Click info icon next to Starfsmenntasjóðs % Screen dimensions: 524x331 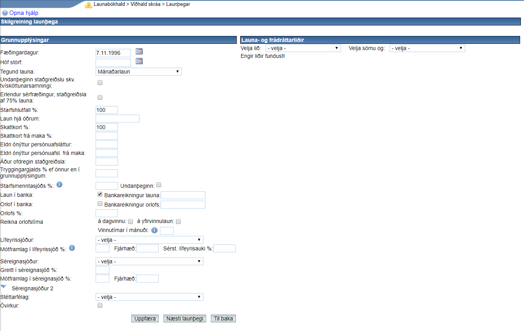[x=60, y=185]
